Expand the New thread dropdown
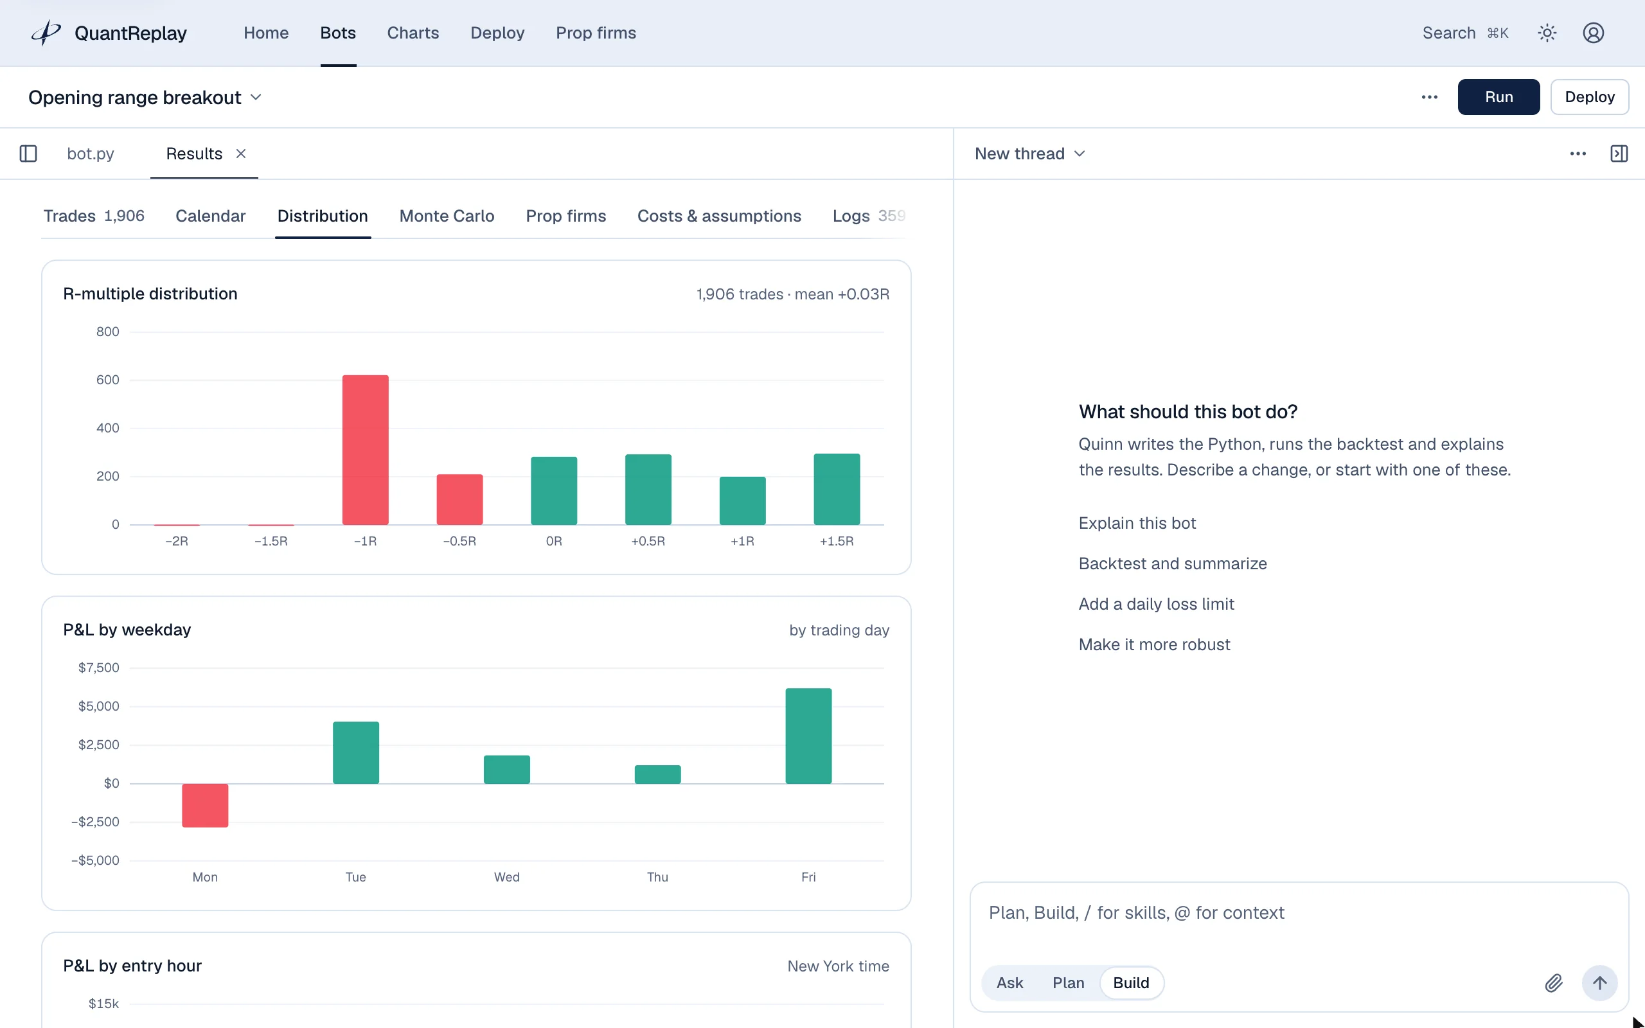1645x1028 pixels. tap(1030, 154)
